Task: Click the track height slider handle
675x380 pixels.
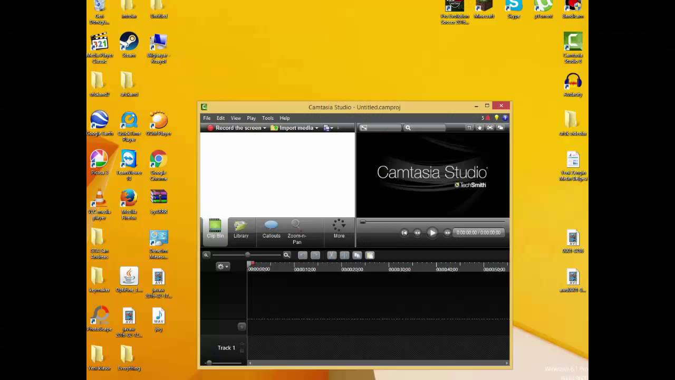Action: click(x=209, y=363)
